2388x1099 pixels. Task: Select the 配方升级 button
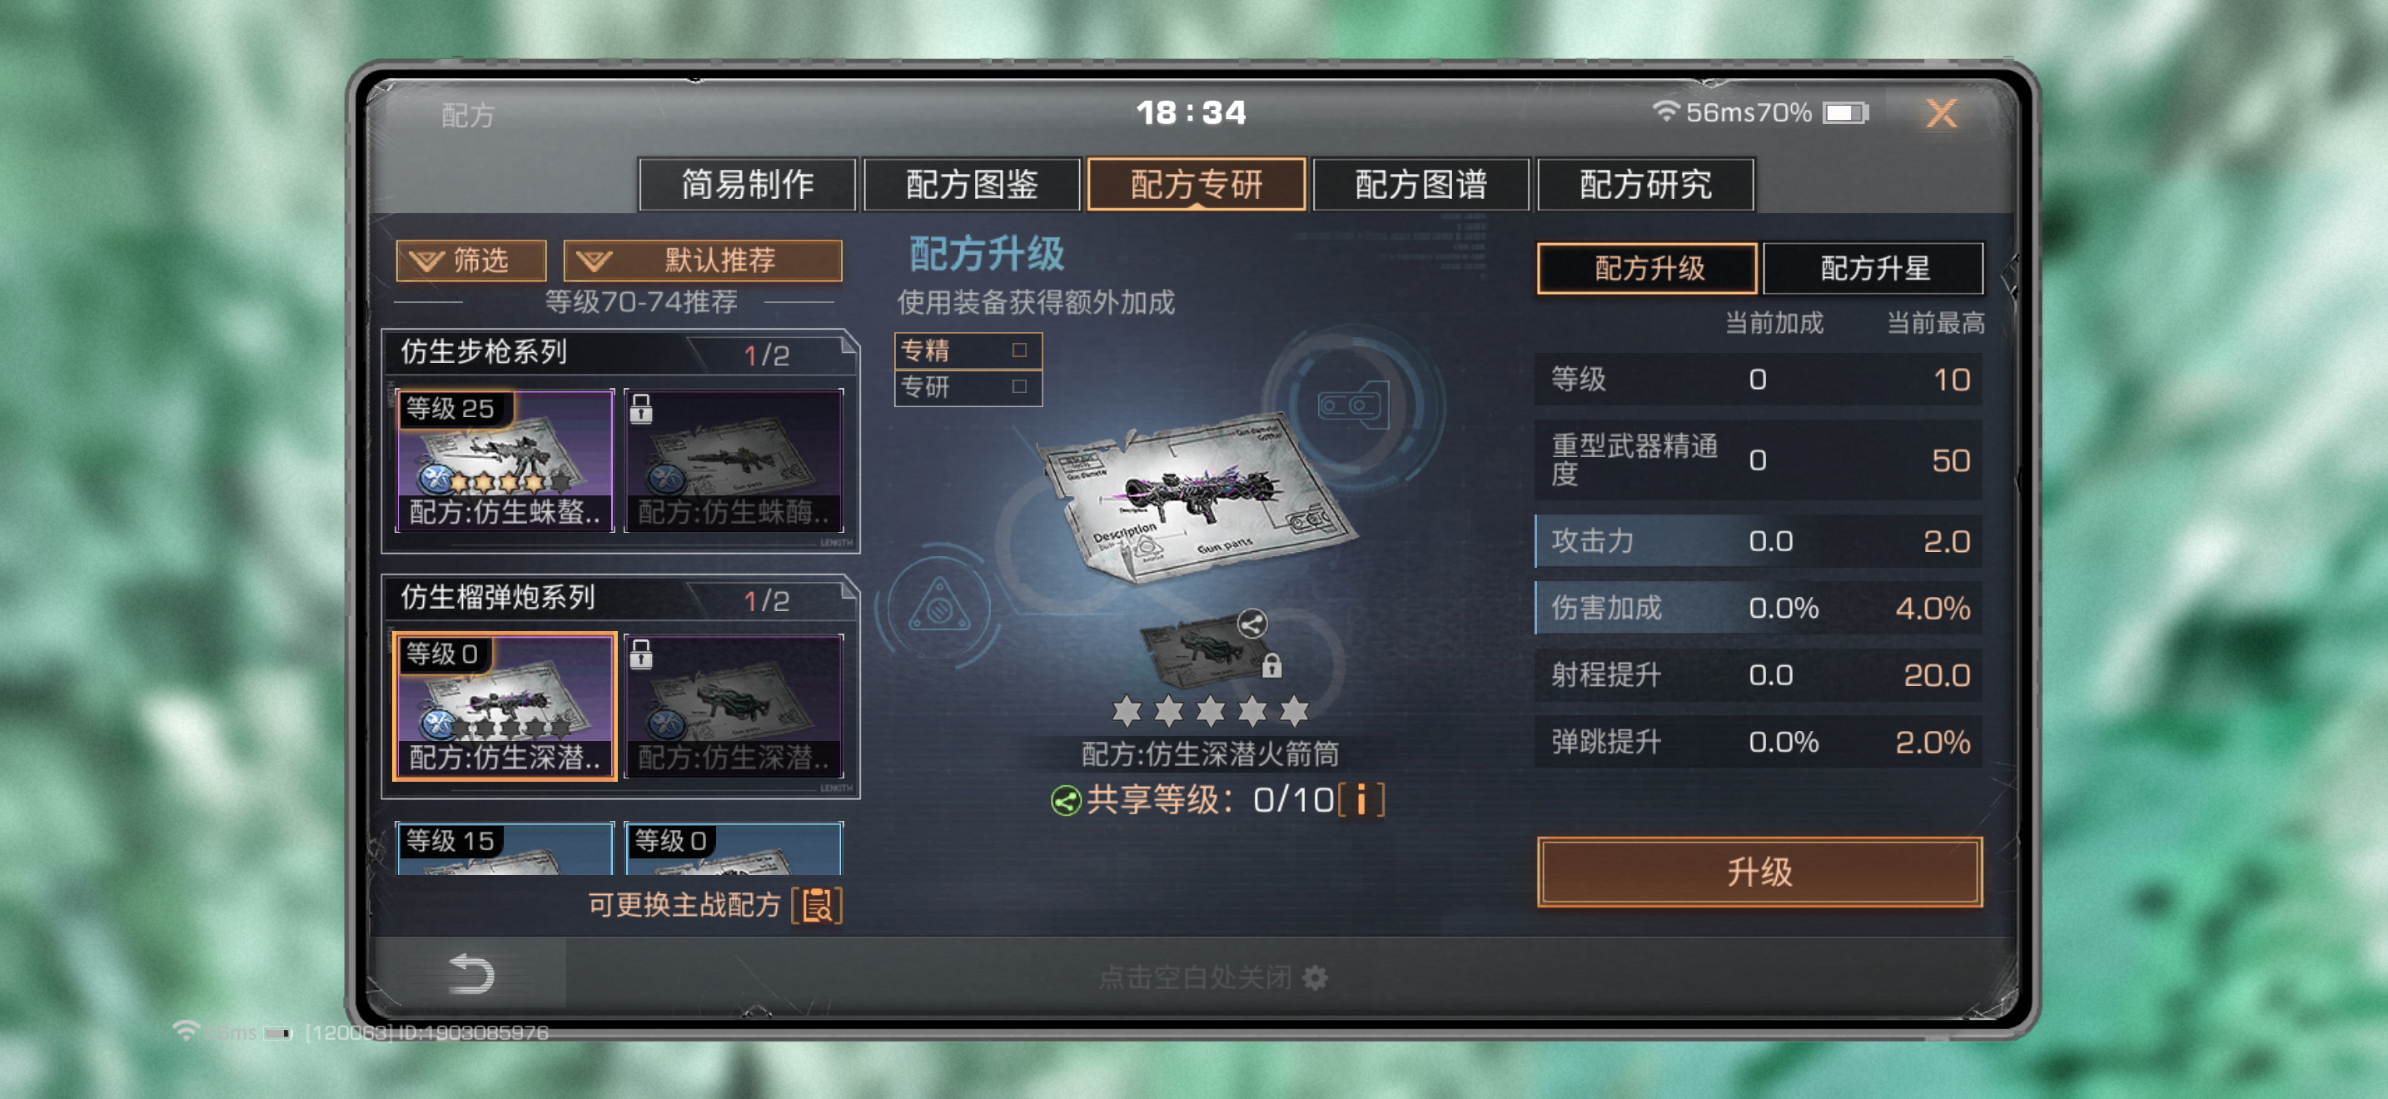1647,269
